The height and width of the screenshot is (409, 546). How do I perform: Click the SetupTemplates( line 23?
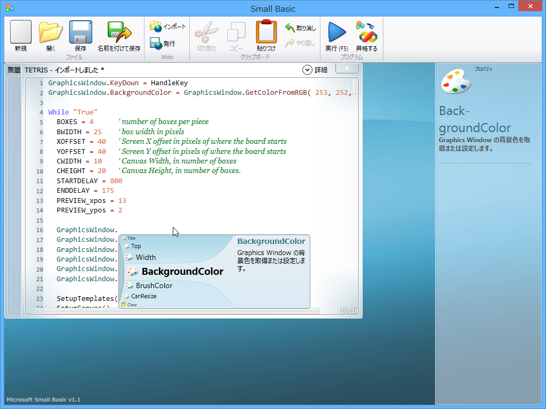click(87, 298)
